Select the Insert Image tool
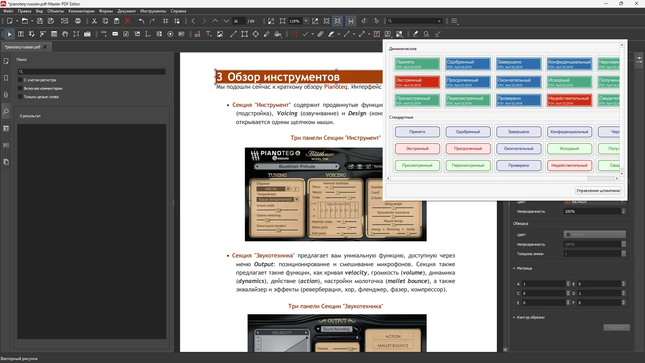This screenshot has height=363, width=645. (x=220, y=34)
